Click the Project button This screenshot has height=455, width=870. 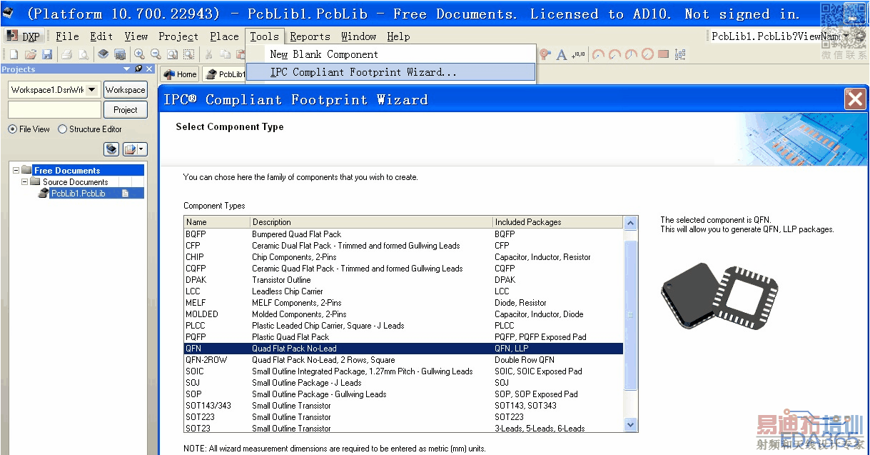coord(125,110)
